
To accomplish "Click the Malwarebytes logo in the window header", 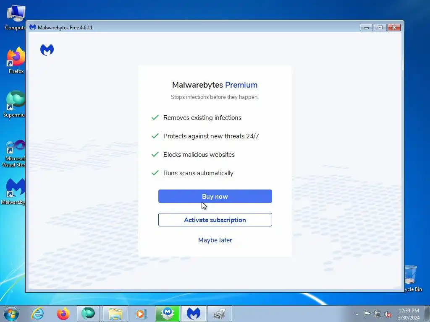I will tap(47, 50).
